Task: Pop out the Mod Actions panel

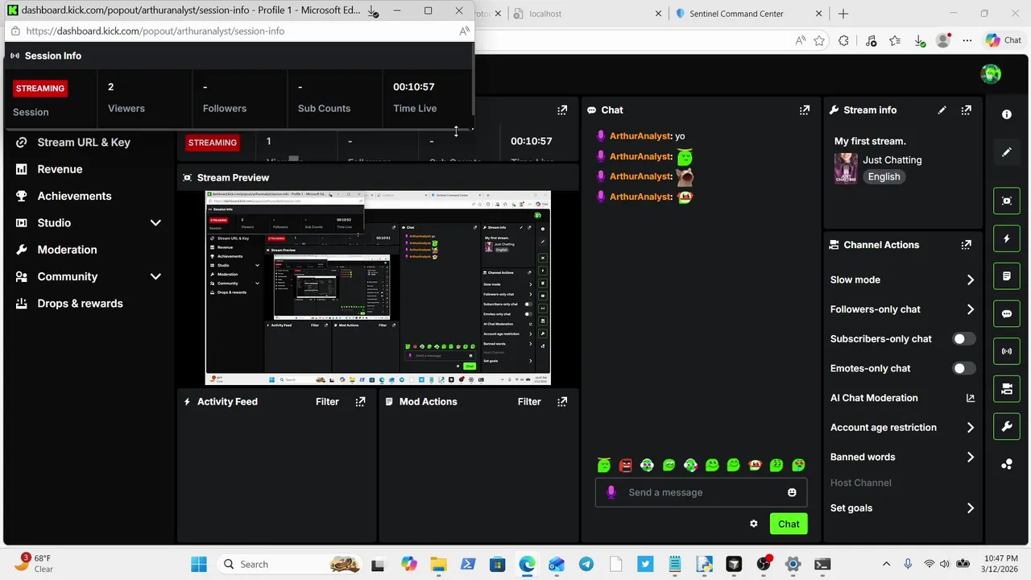Action: click(562, 401)
